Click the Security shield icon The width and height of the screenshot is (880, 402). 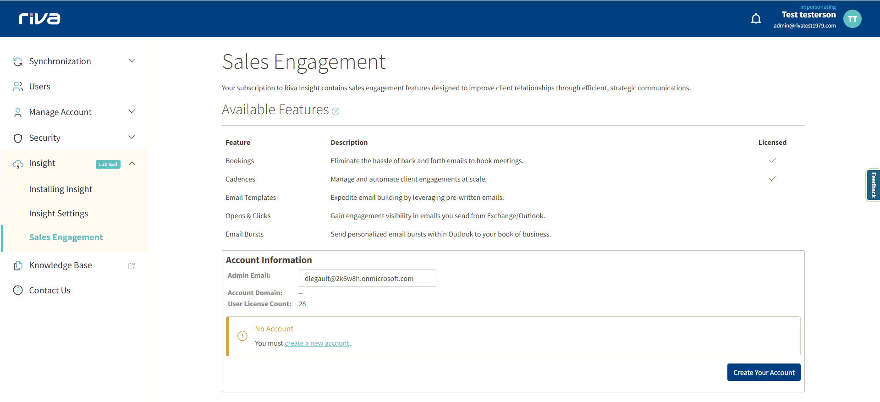18,138
